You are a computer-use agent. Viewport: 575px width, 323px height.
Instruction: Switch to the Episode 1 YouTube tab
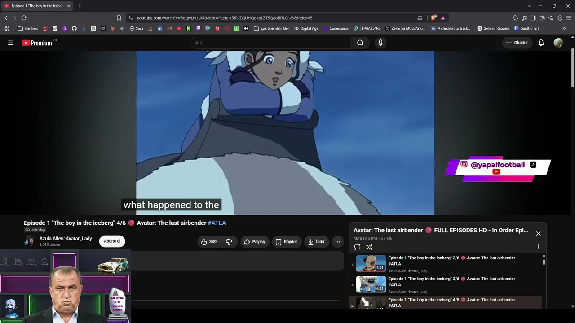38,6
